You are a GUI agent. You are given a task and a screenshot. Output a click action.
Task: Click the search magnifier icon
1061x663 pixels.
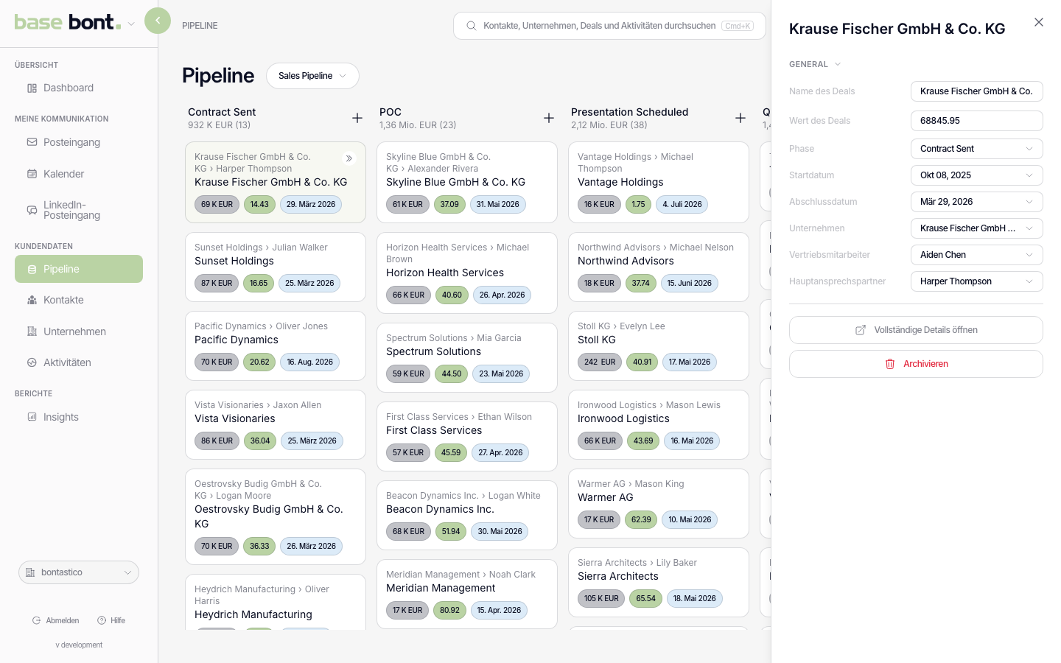click(471, 26)
